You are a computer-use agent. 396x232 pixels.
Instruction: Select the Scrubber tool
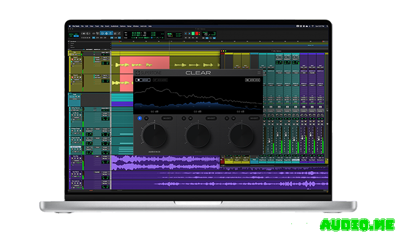point(115,33)
